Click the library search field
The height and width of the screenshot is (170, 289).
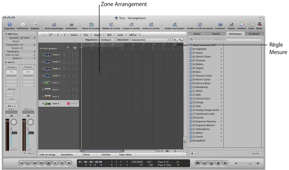coord(226,39)
